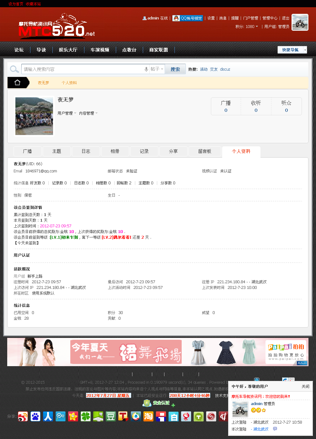Click the magnifying glass search icon
The image size is (316, 439).
click(14, 69)
